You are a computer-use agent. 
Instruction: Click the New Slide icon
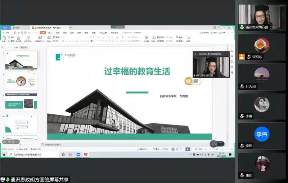coord(40,38)
